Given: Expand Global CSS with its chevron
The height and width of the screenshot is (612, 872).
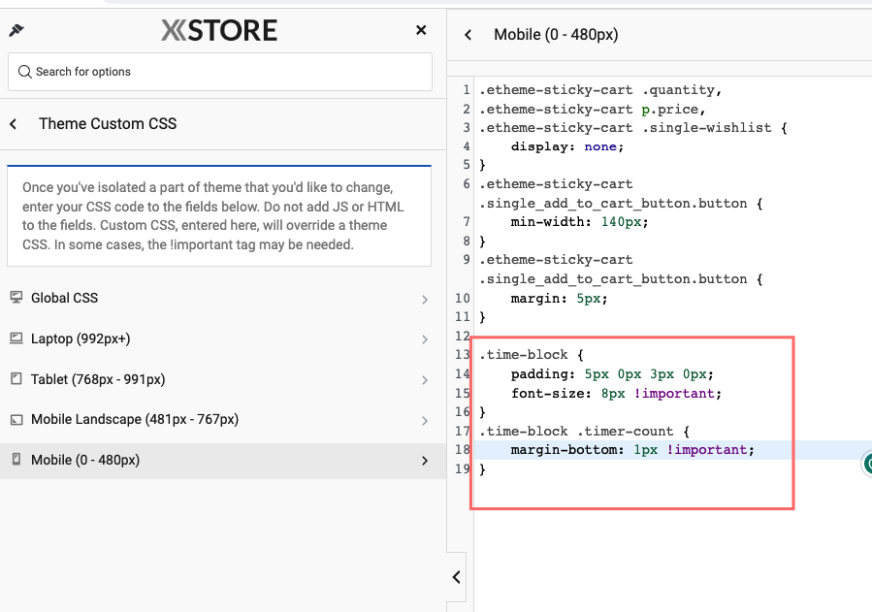Looking at the screenshot, I should coord(425,300).
